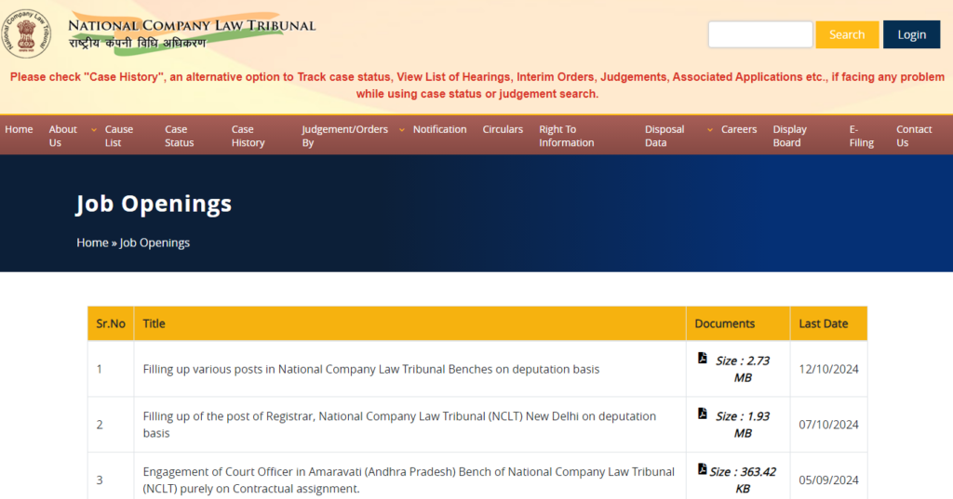This screenshot has height=499, width=953.
Task: Click last date 12/10/2024 cell
Action: coord(828,369)
